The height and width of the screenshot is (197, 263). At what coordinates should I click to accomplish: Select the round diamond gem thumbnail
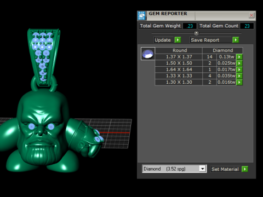pyautogui.click(x=148, y=54)
